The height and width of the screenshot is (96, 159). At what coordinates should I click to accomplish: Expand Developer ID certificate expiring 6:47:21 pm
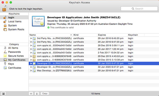point(31,67)
